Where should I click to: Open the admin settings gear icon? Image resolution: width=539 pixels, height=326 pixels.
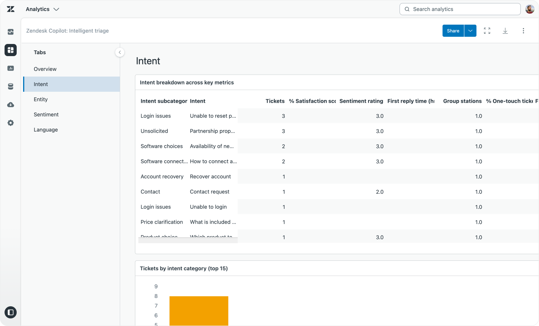(11, 123)
